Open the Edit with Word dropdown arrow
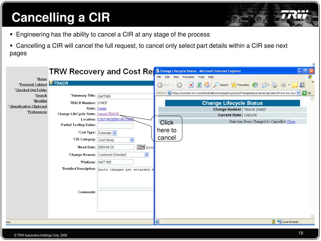The width and height of the screenshot is (321, 241). point(289,85)
